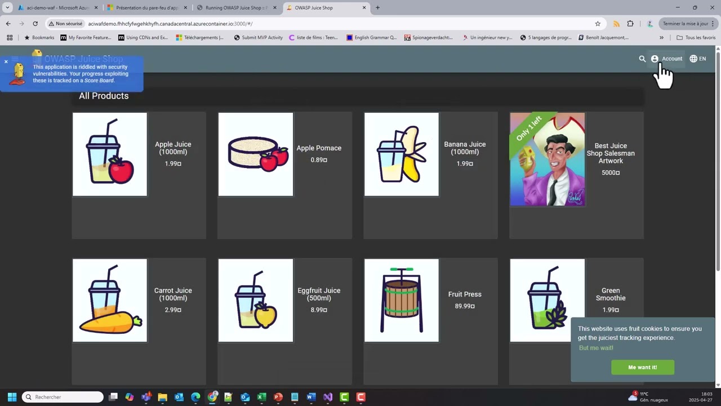This screenshot has width=721, height=406.
Task: Open the Carrot Juice (1000ml) product image
Action: (x=110, y=301)
